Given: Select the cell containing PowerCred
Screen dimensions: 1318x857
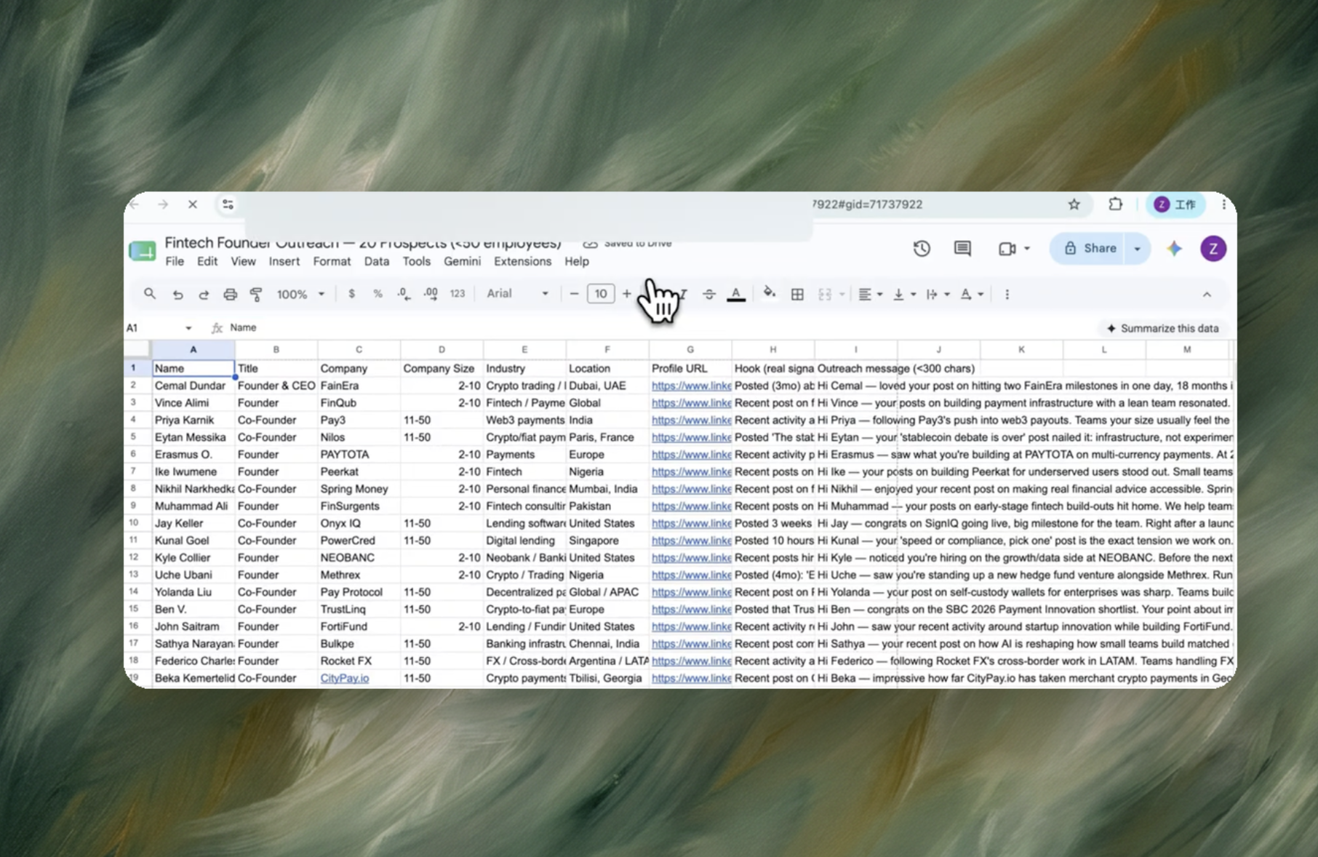Looking at the screenshot, I should click(359, 541).
